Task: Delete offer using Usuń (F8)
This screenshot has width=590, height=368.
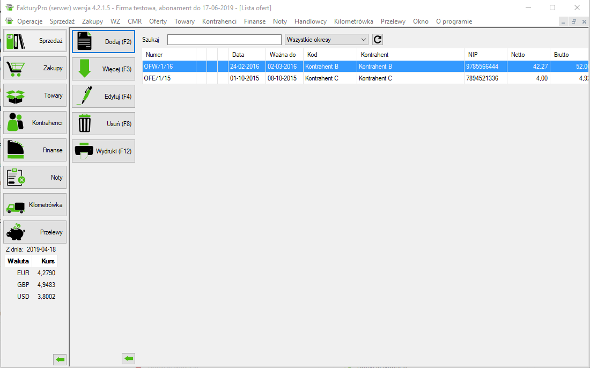Action: click(104, 124)
